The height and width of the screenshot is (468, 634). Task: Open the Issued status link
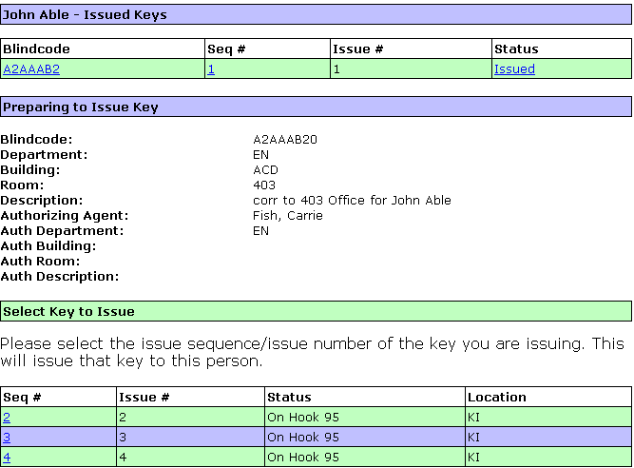(x=514, y=69)
